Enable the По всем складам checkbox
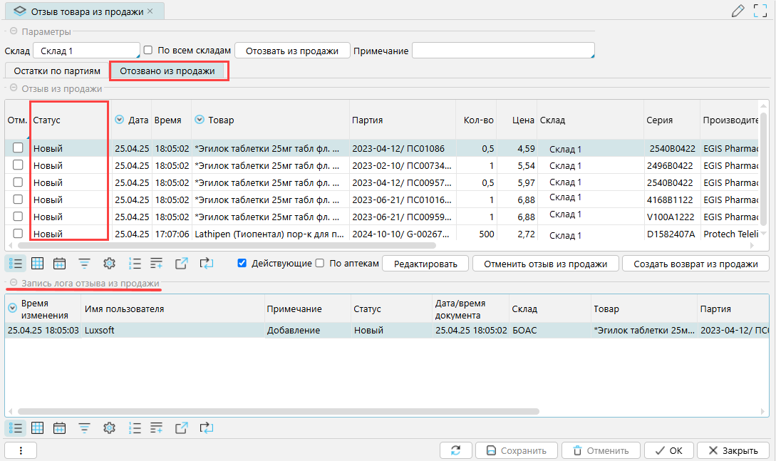This screenshot has height=461, width=776. click(148, 51)
